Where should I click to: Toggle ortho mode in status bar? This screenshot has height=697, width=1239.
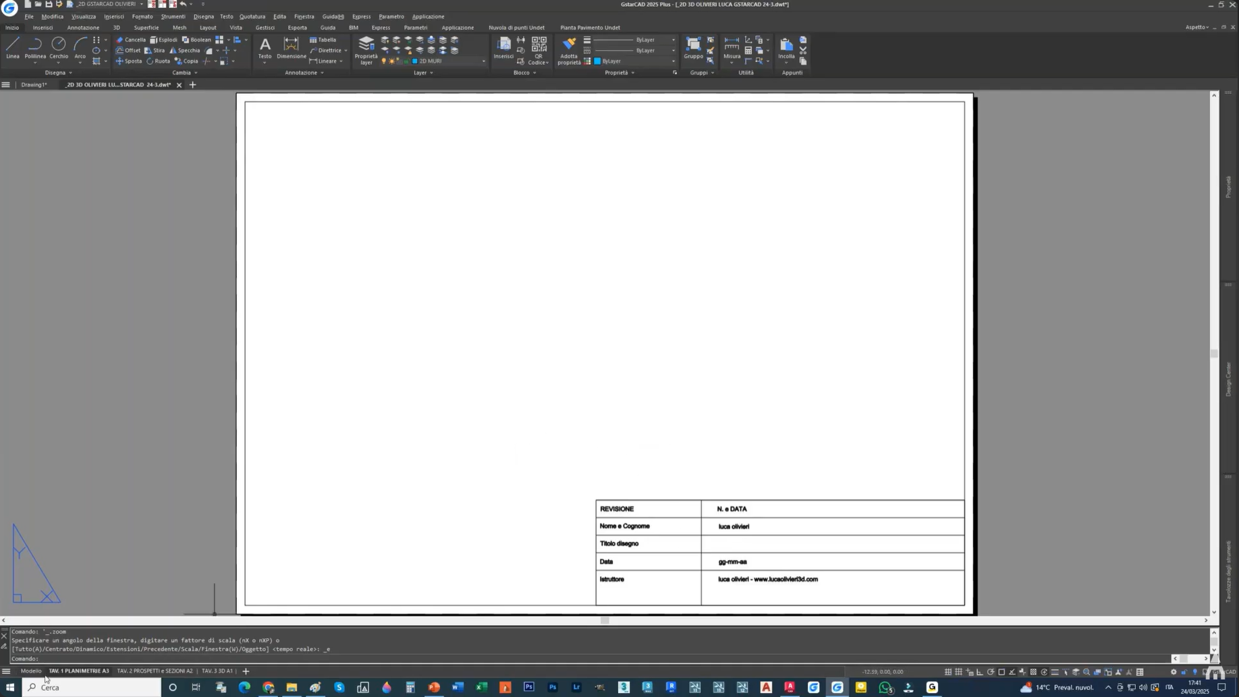[980, 672]
